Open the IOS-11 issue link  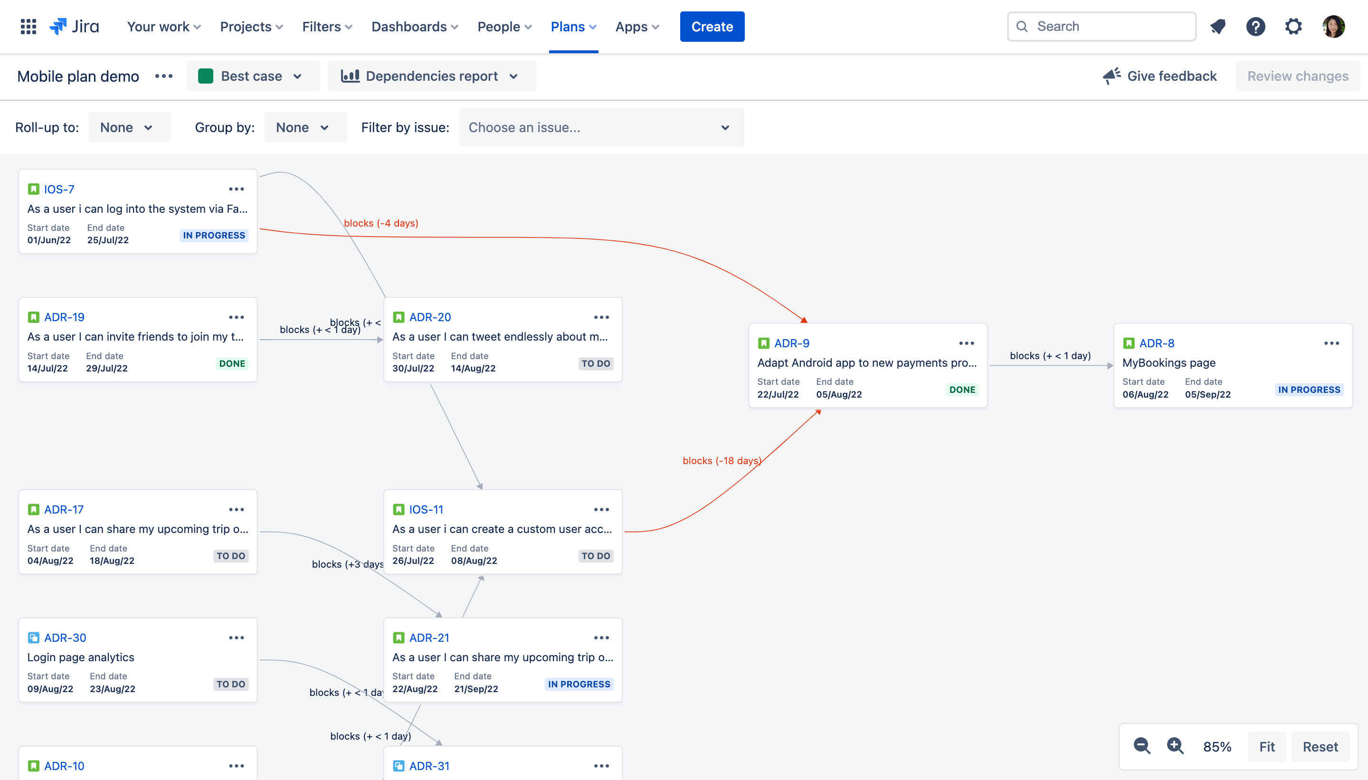426,509
